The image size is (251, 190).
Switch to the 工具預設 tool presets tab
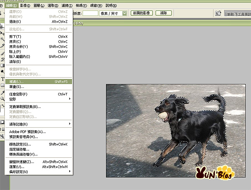tap(244, 14)
